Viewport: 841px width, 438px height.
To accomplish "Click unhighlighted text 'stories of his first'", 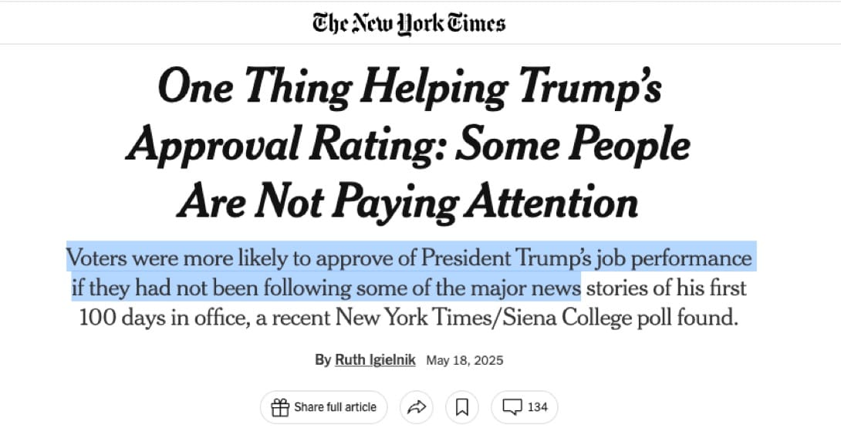I will click(x=666, y=288).
